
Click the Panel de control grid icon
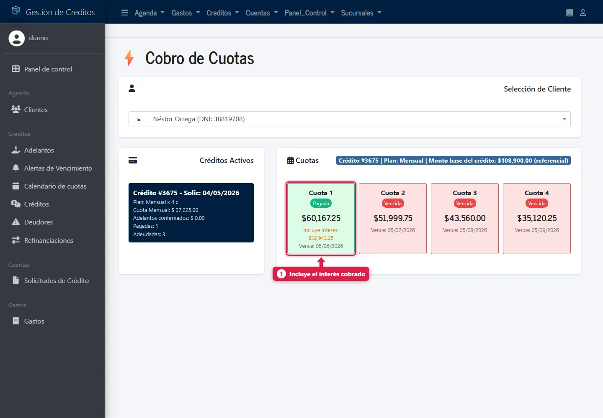coord(16,69)
